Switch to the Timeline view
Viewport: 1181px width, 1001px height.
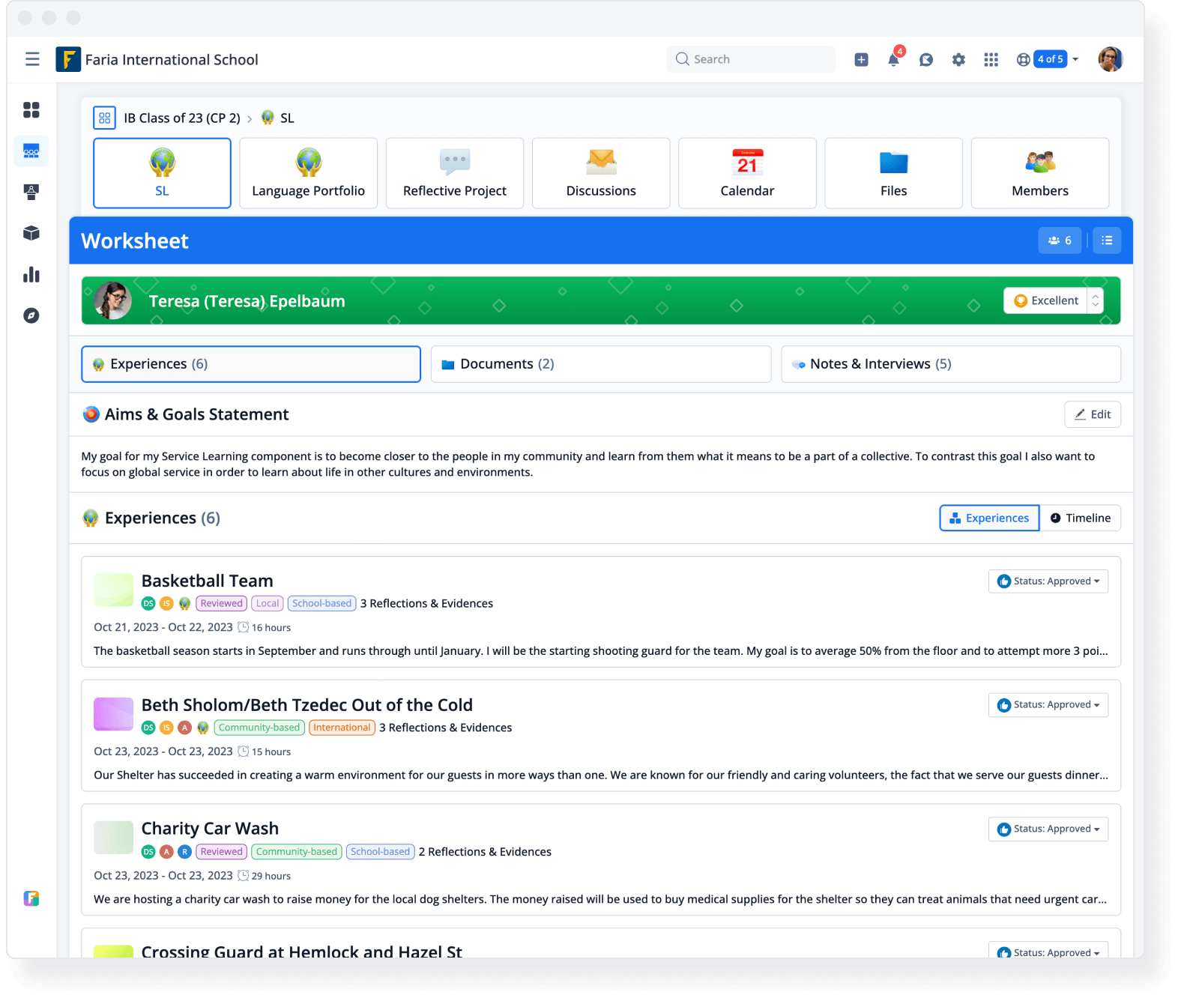pyautogui.click(x=1080, y=518)
